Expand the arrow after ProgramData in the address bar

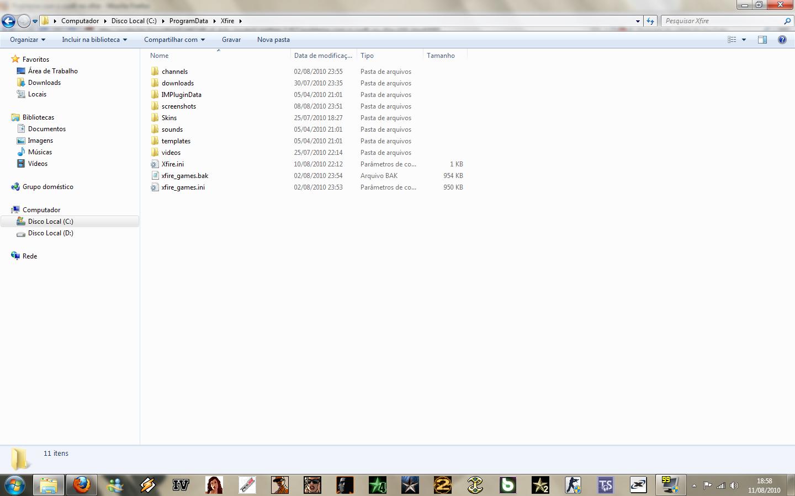click(215, 21)
